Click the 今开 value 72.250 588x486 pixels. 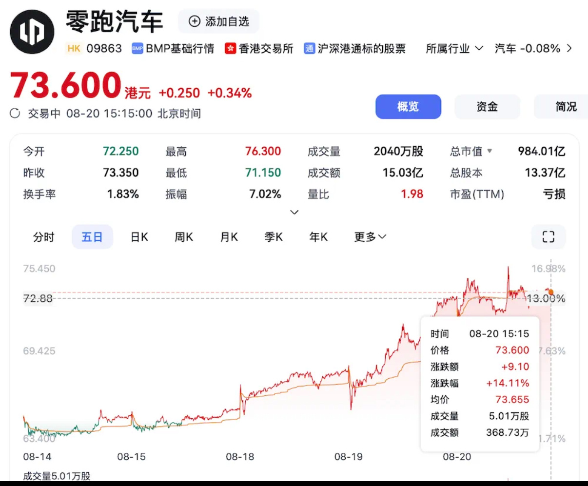click(121, 151)
